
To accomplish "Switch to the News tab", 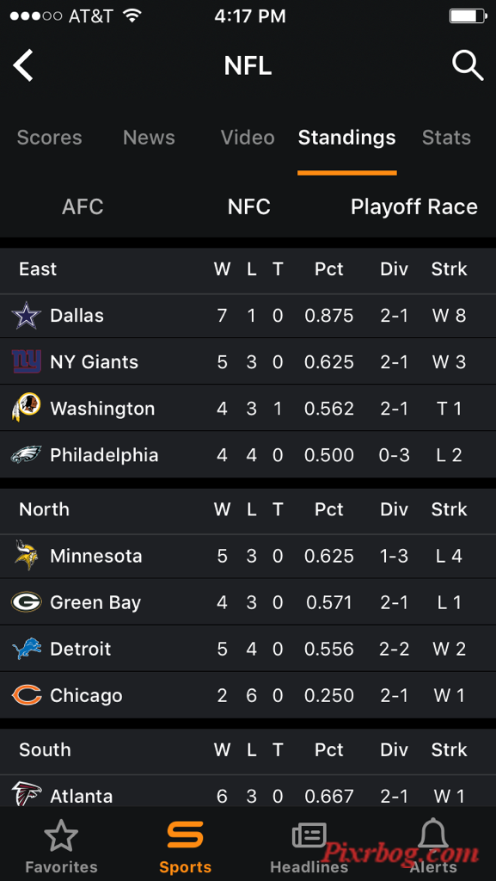I will click(x=149, y=138).
